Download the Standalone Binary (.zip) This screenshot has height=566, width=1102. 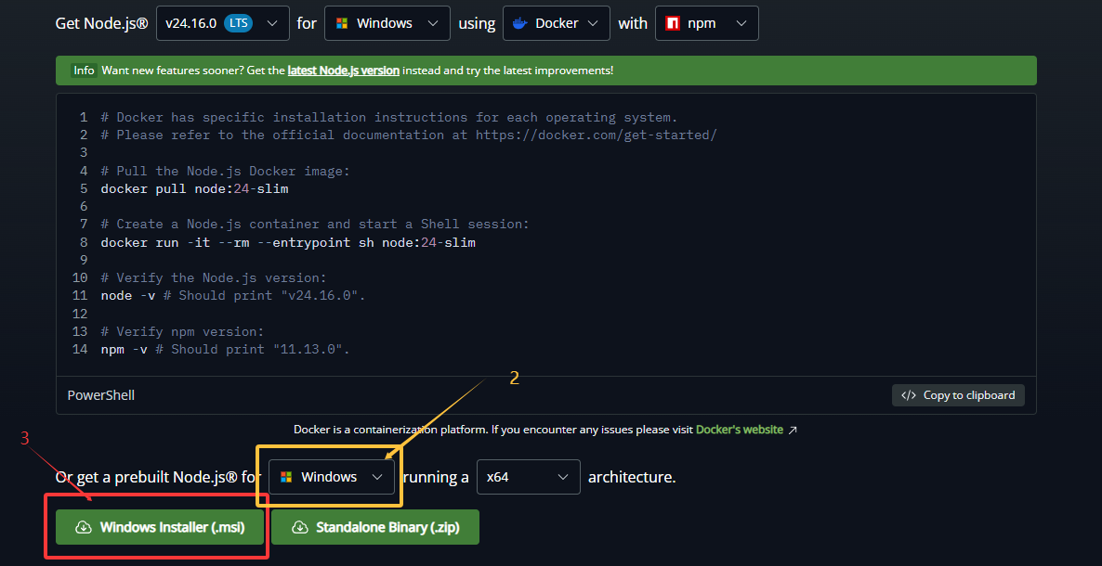click(375, 527)
